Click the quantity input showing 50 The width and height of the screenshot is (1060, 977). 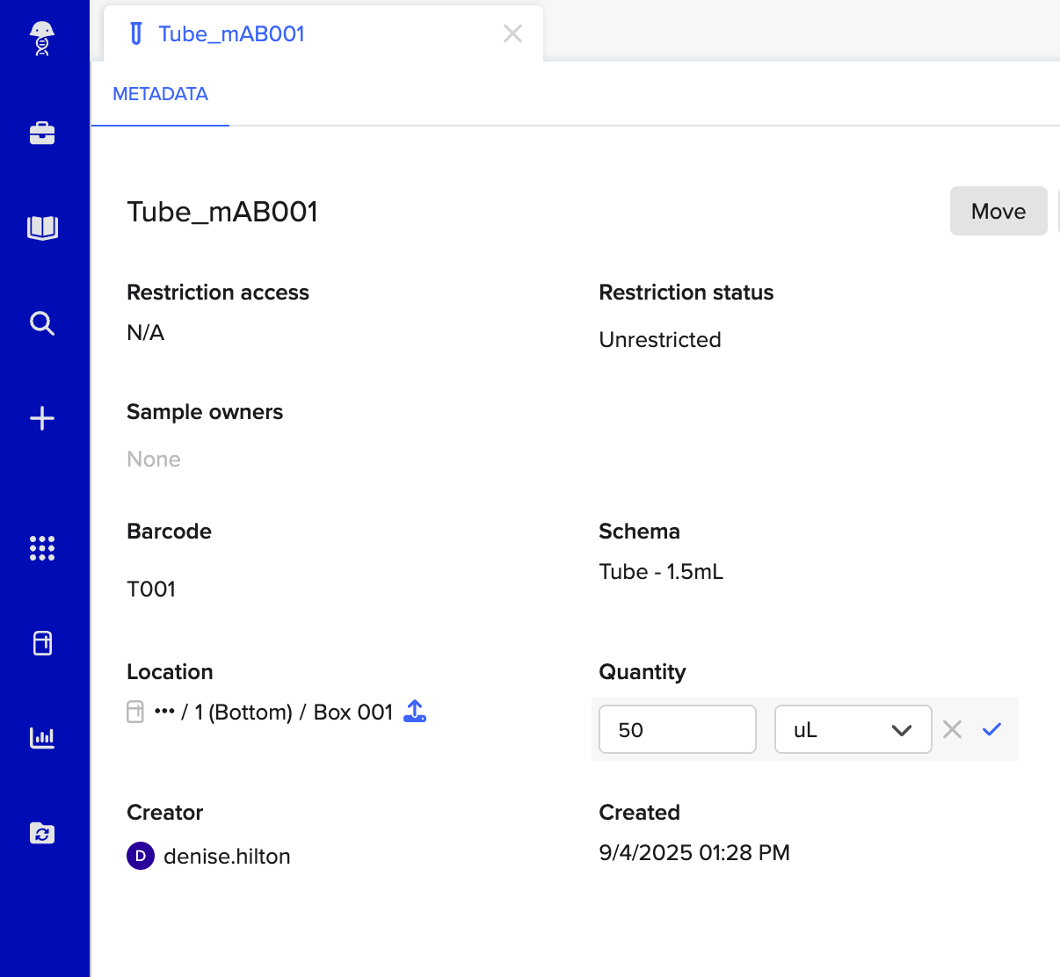pyautogui.click(x=677, y=729)
